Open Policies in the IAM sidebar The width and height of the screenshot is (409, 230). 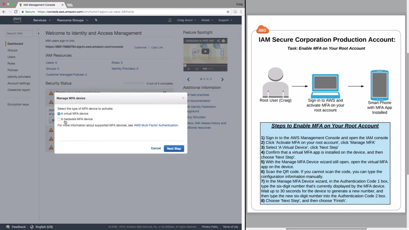(x=13, y=70)
